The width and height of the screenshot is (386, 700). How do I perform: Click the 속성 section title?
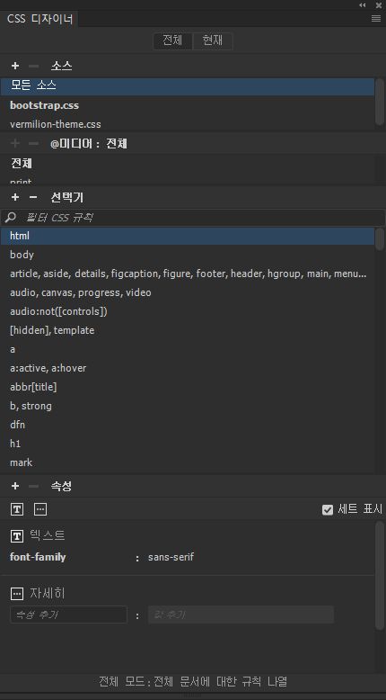pos(61,486)
